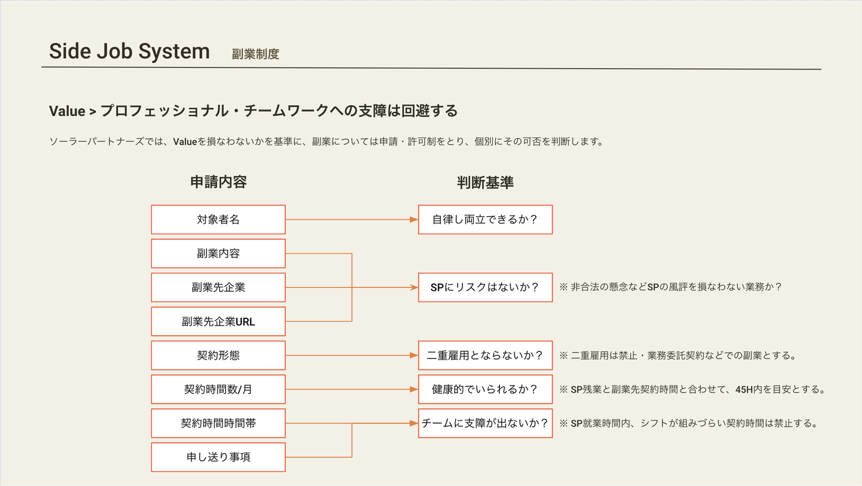
Task: Click the 副業先企業 box
Action: [218, 288]
